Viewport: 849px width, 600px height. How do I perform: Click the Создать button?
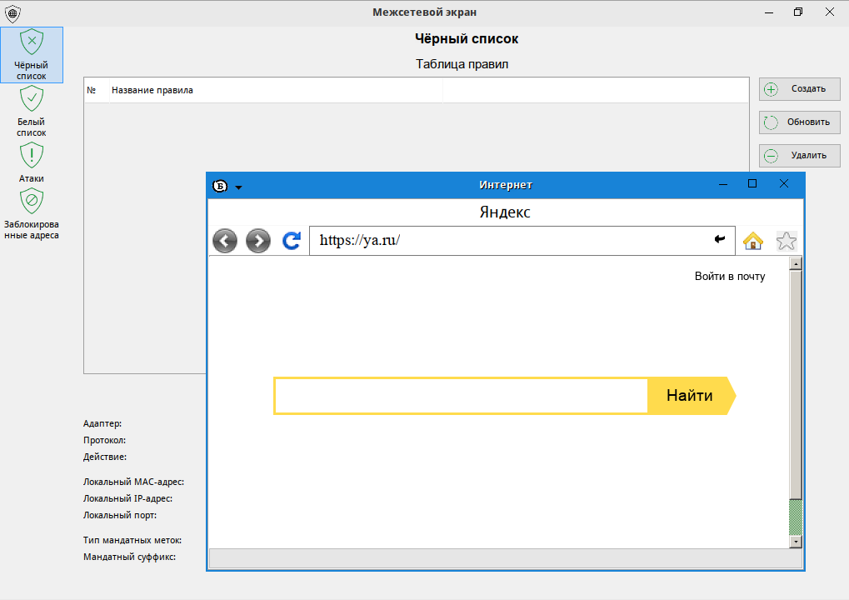(x=799, y=89)
